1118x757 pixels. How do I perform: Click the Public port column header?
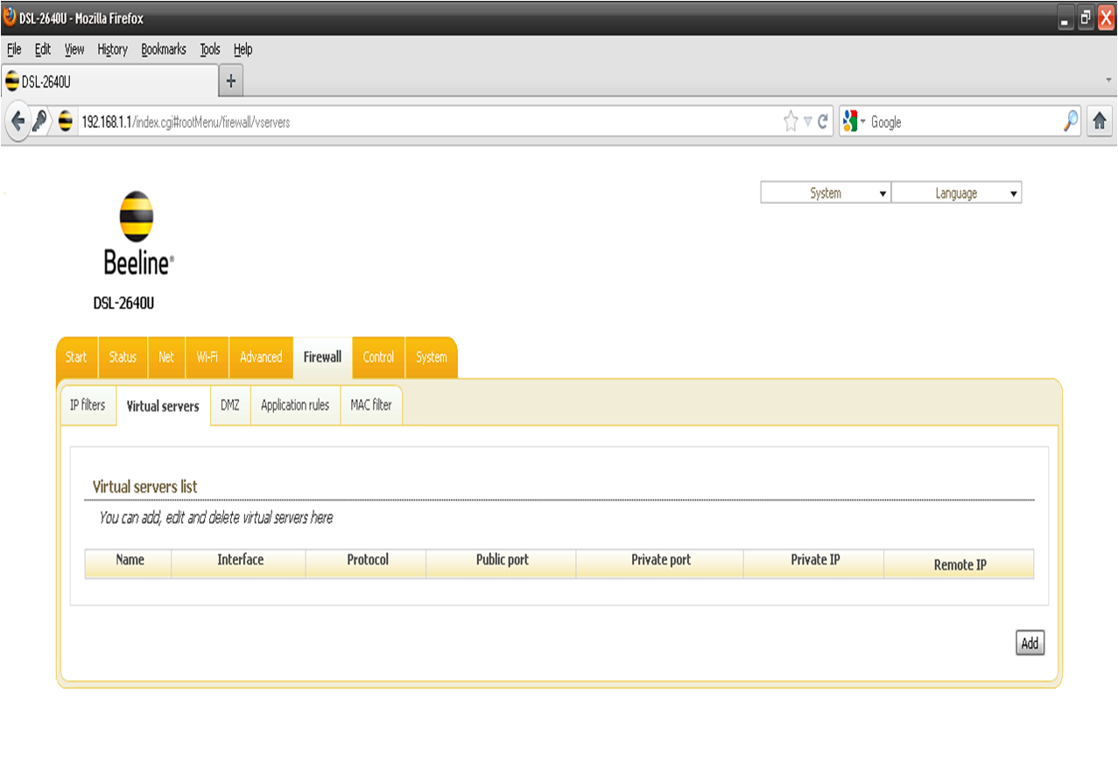[502, 560]
